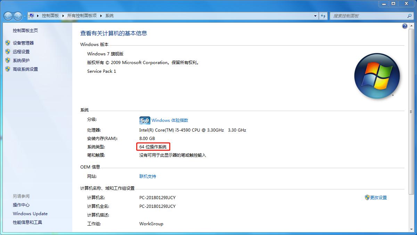Image resolution: width=417 pixels, height=235 pixels.
Task: Open 系统保护 settings
Action: [x=20, y=60]
